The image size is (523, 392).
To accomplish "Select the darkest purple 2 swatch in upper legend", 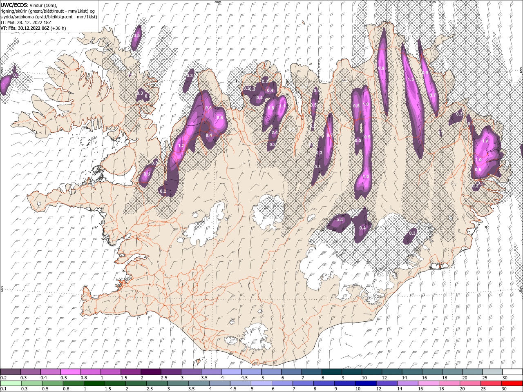I will pos(151,372).
